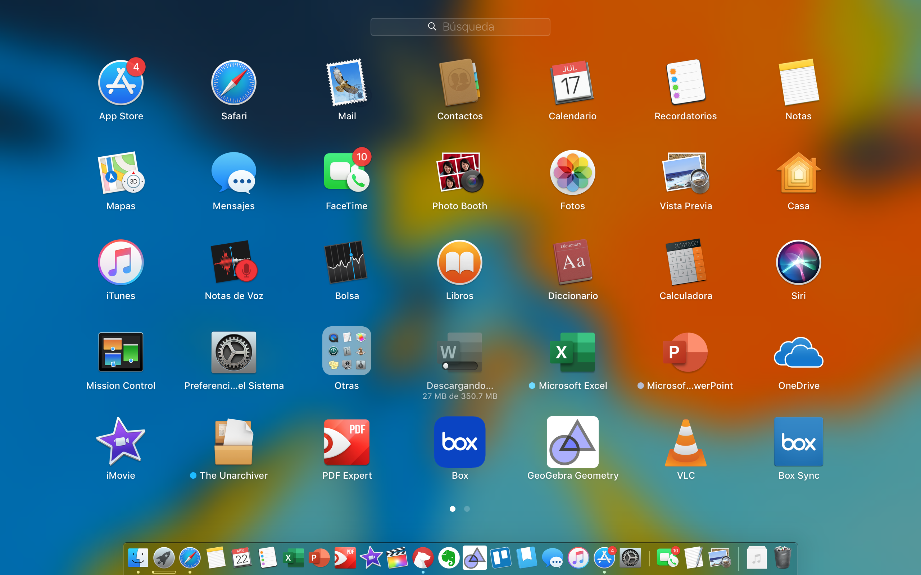This screenshot has width=921, height=575.
Task: Launch OneDrive
Action: coord(798,352)
